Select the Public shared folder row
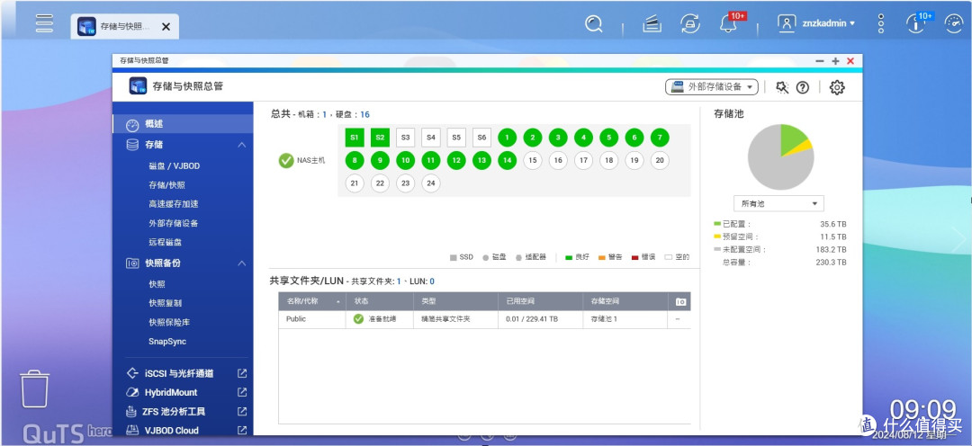Image resolution: width=972 pixels, height=446 pixels. coord(485,319)
